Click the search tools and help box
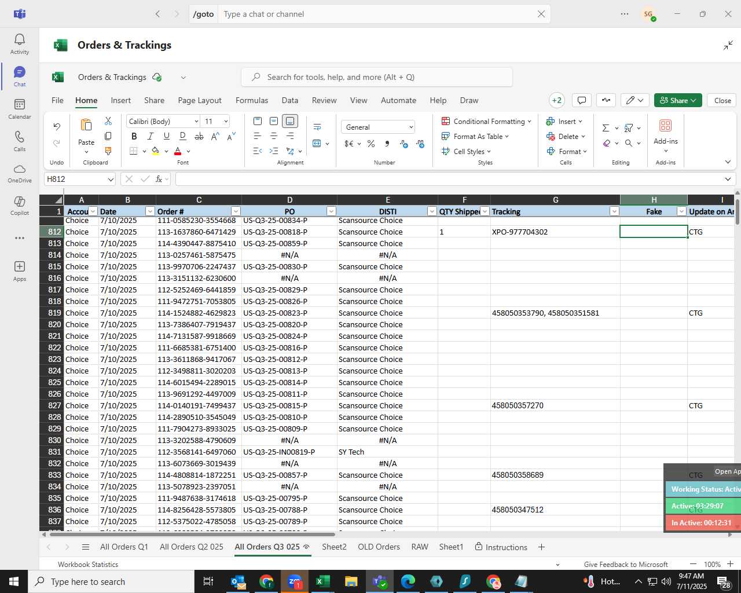Viewport: 741px width, 593px height. (x=377, y=77)
